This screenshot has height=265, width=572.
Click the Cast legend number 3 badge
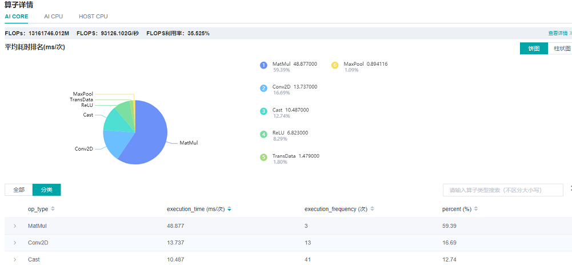tap(263, 111)
